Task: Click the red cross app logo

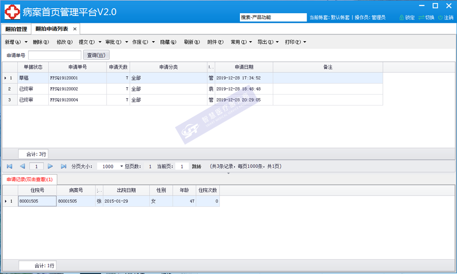Action: [12, 12]
